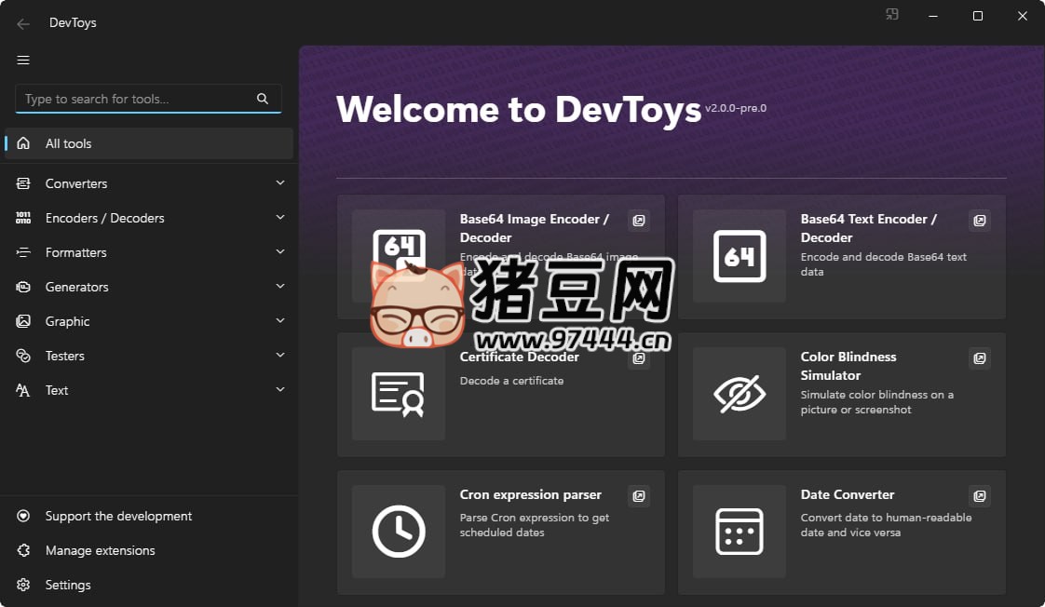Expand the Converters category

click(149, 183)
